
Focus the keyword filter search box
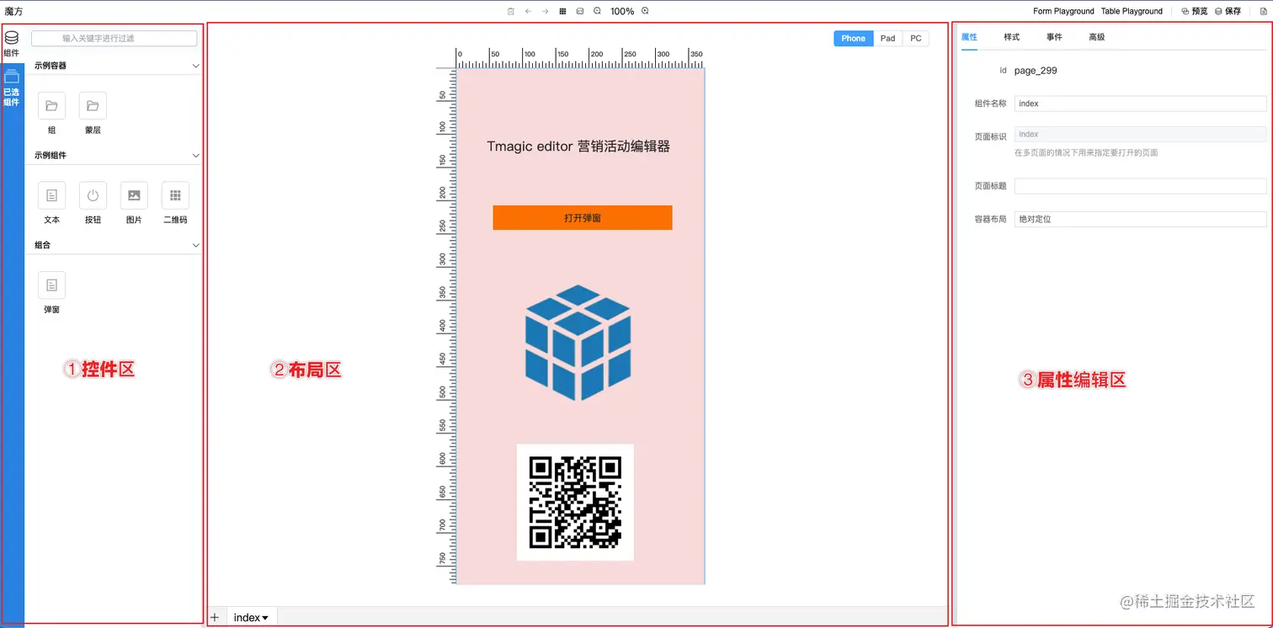coord(114,38)
